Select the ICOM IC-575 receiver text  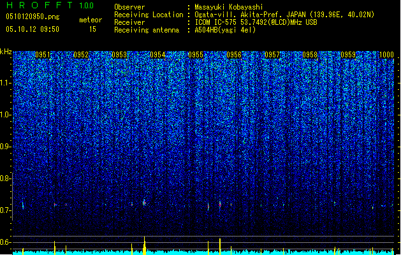(x=256, y=22)
